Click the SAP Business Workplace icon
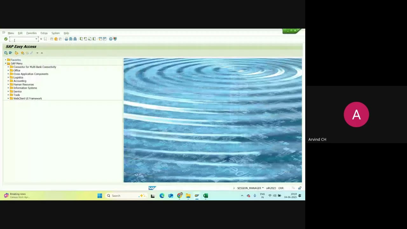 coord(17,53)
